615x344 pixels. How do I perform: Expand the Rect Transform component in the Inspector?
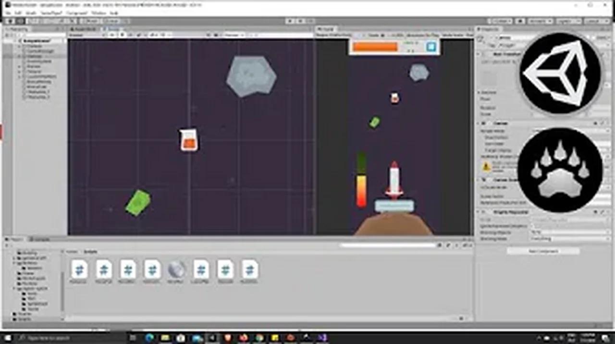[479, 54]
